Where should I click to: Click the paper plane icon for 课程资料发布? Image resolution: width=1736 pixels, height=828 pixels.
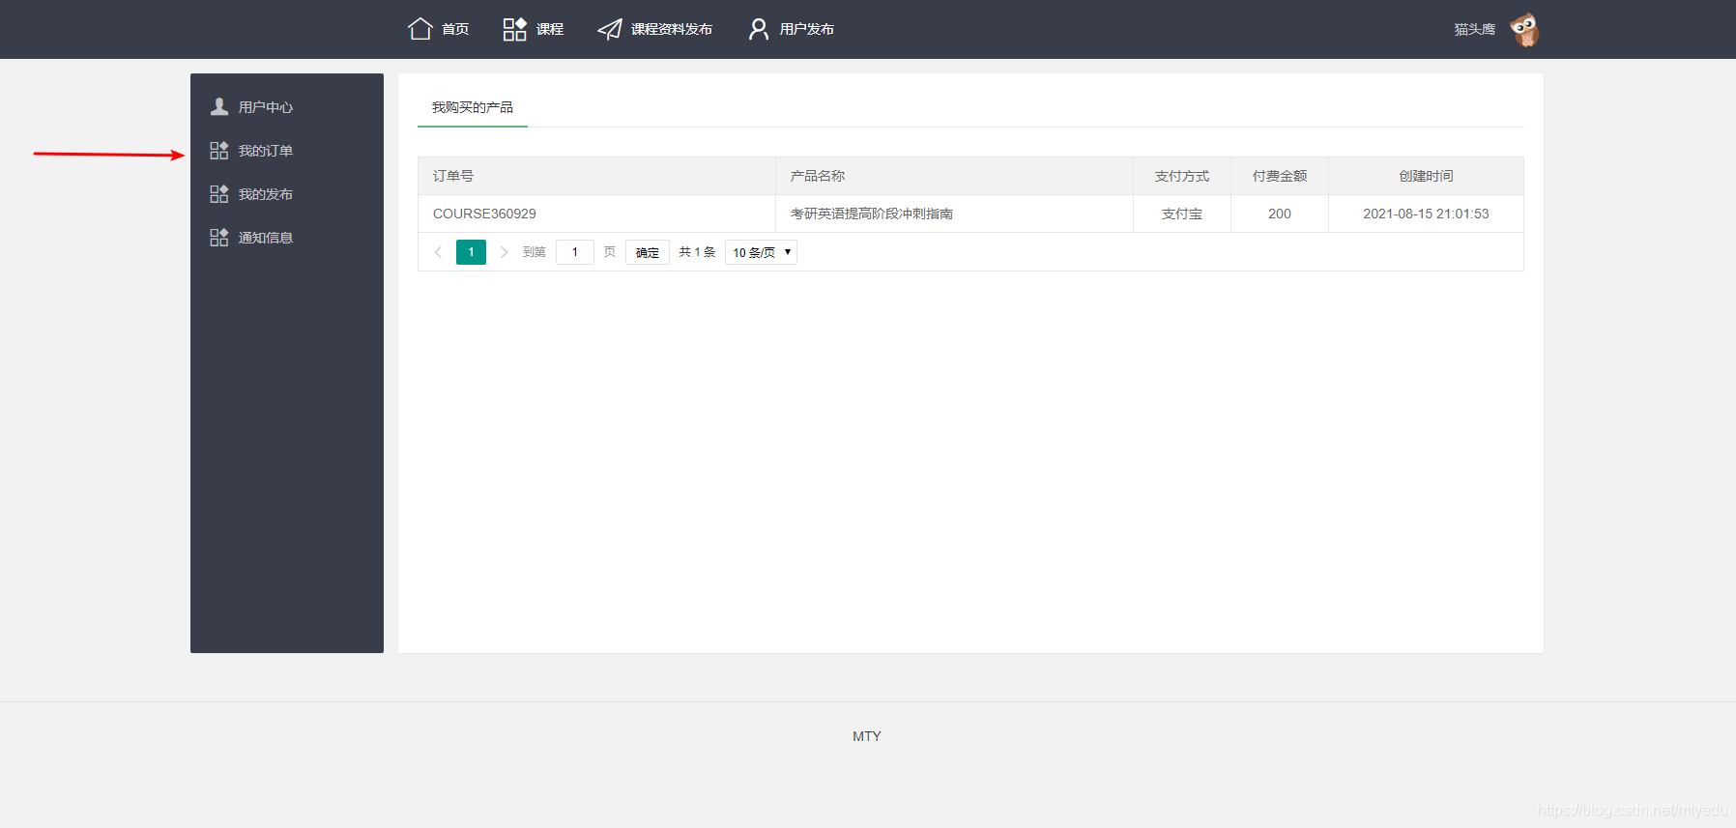tap(610, 30)
